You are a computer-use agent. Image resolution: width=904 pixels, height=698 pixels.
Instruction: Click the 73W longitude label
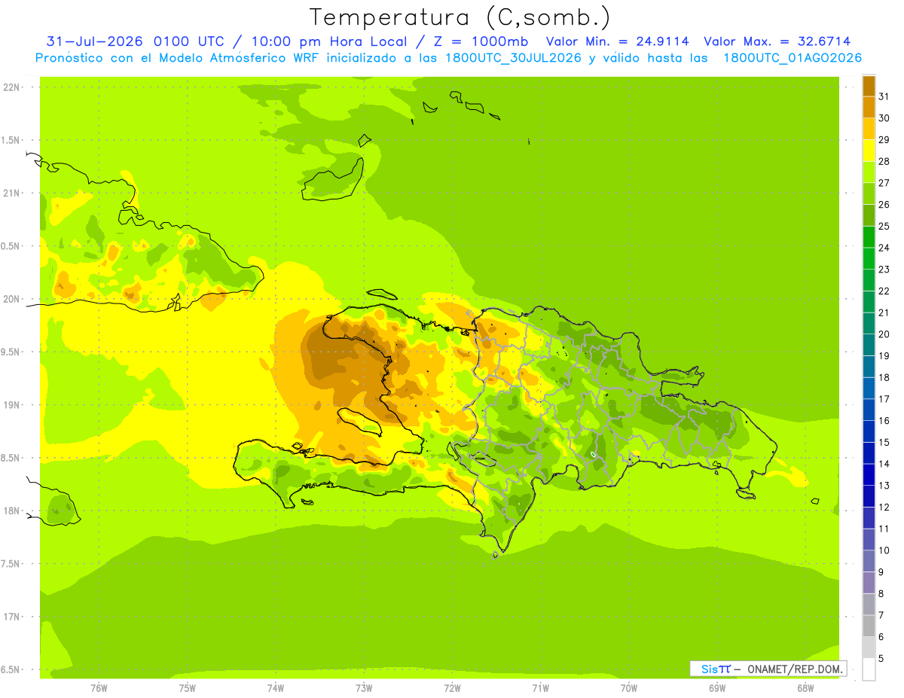pyautogui.click(x=364, y=687)
